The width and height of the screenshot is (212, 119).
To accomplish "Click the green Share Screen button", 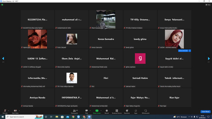I will click(97, 111).
